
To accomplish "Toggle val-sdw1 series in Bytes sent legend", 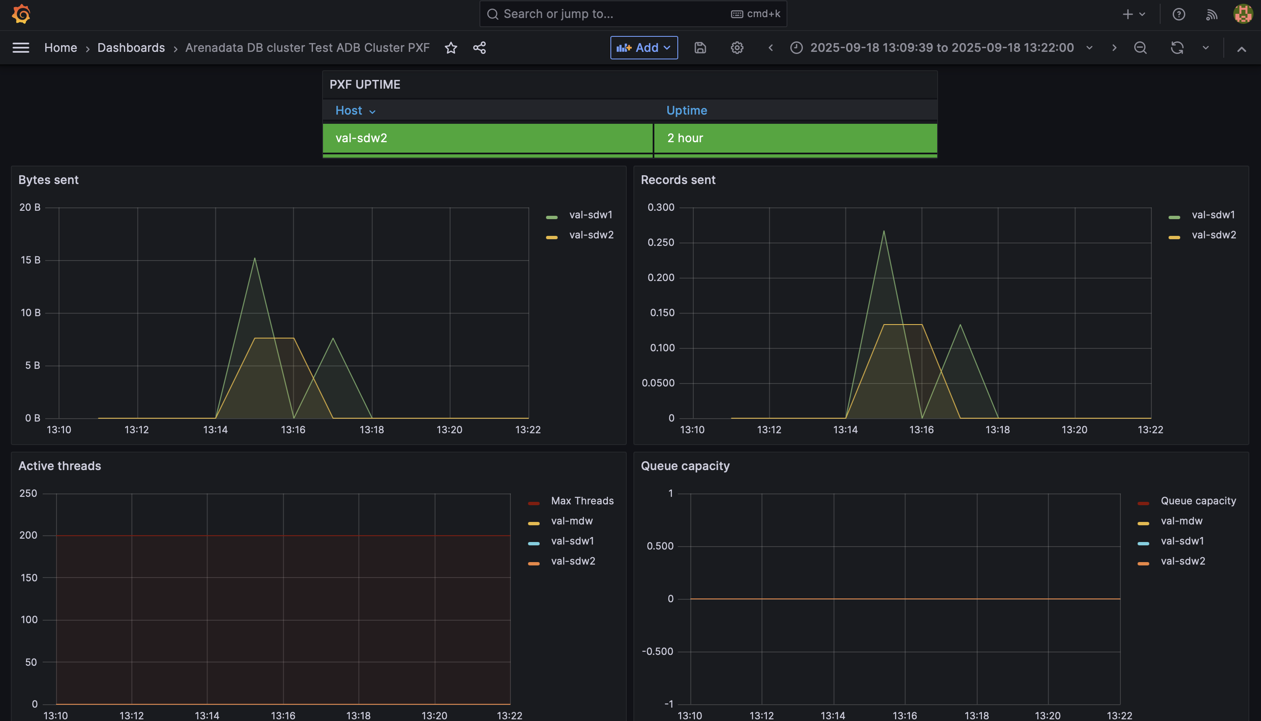I will point(590,215).
